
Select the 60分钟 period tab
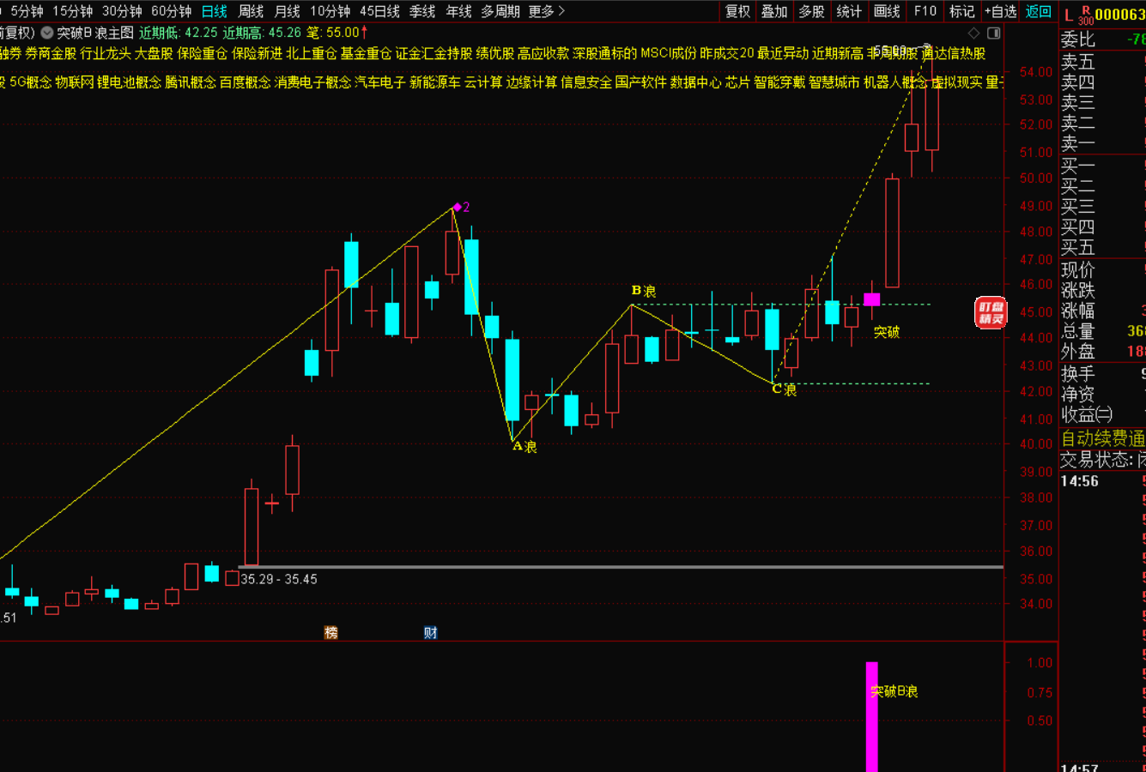[x=171, y=11]
